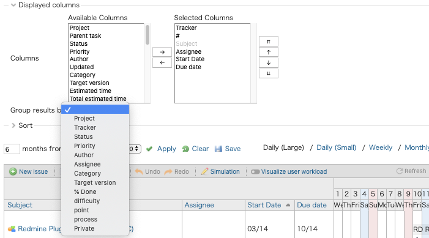
Task: Choose process in group dropdown
Action: click(85, 220)
